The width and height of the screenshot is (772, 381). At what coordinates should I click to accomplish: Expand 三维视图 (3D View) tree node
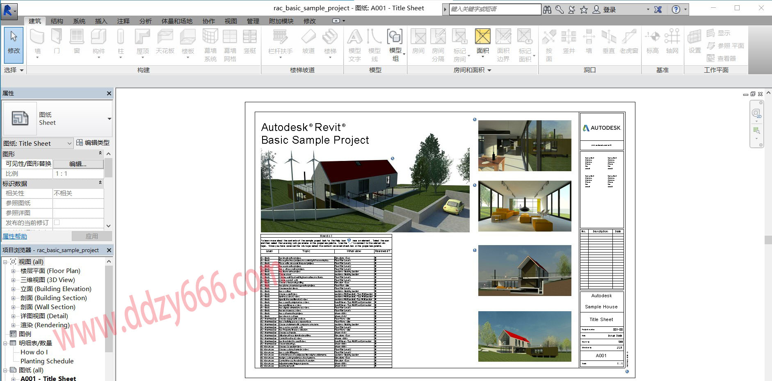click(13, 280)
